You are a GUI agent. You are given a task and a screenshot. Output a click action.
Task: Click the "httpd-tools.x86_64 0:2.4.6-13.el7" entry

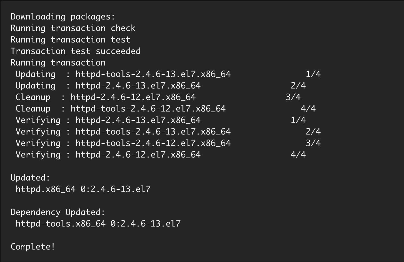click(x=98, y=224)
